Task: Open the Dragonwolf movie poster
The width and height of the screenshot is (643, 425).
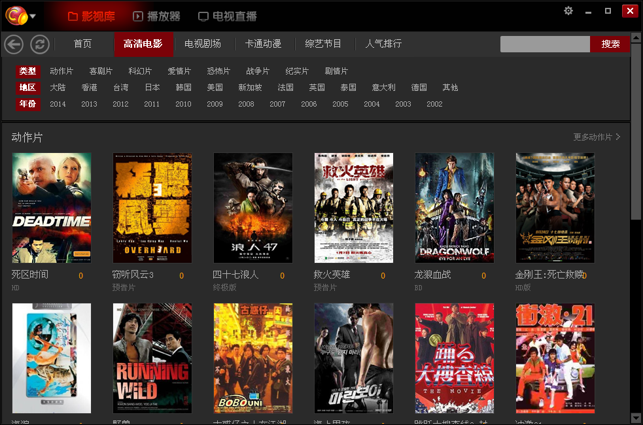Action: pyautogui.click(x=455, y=208)
